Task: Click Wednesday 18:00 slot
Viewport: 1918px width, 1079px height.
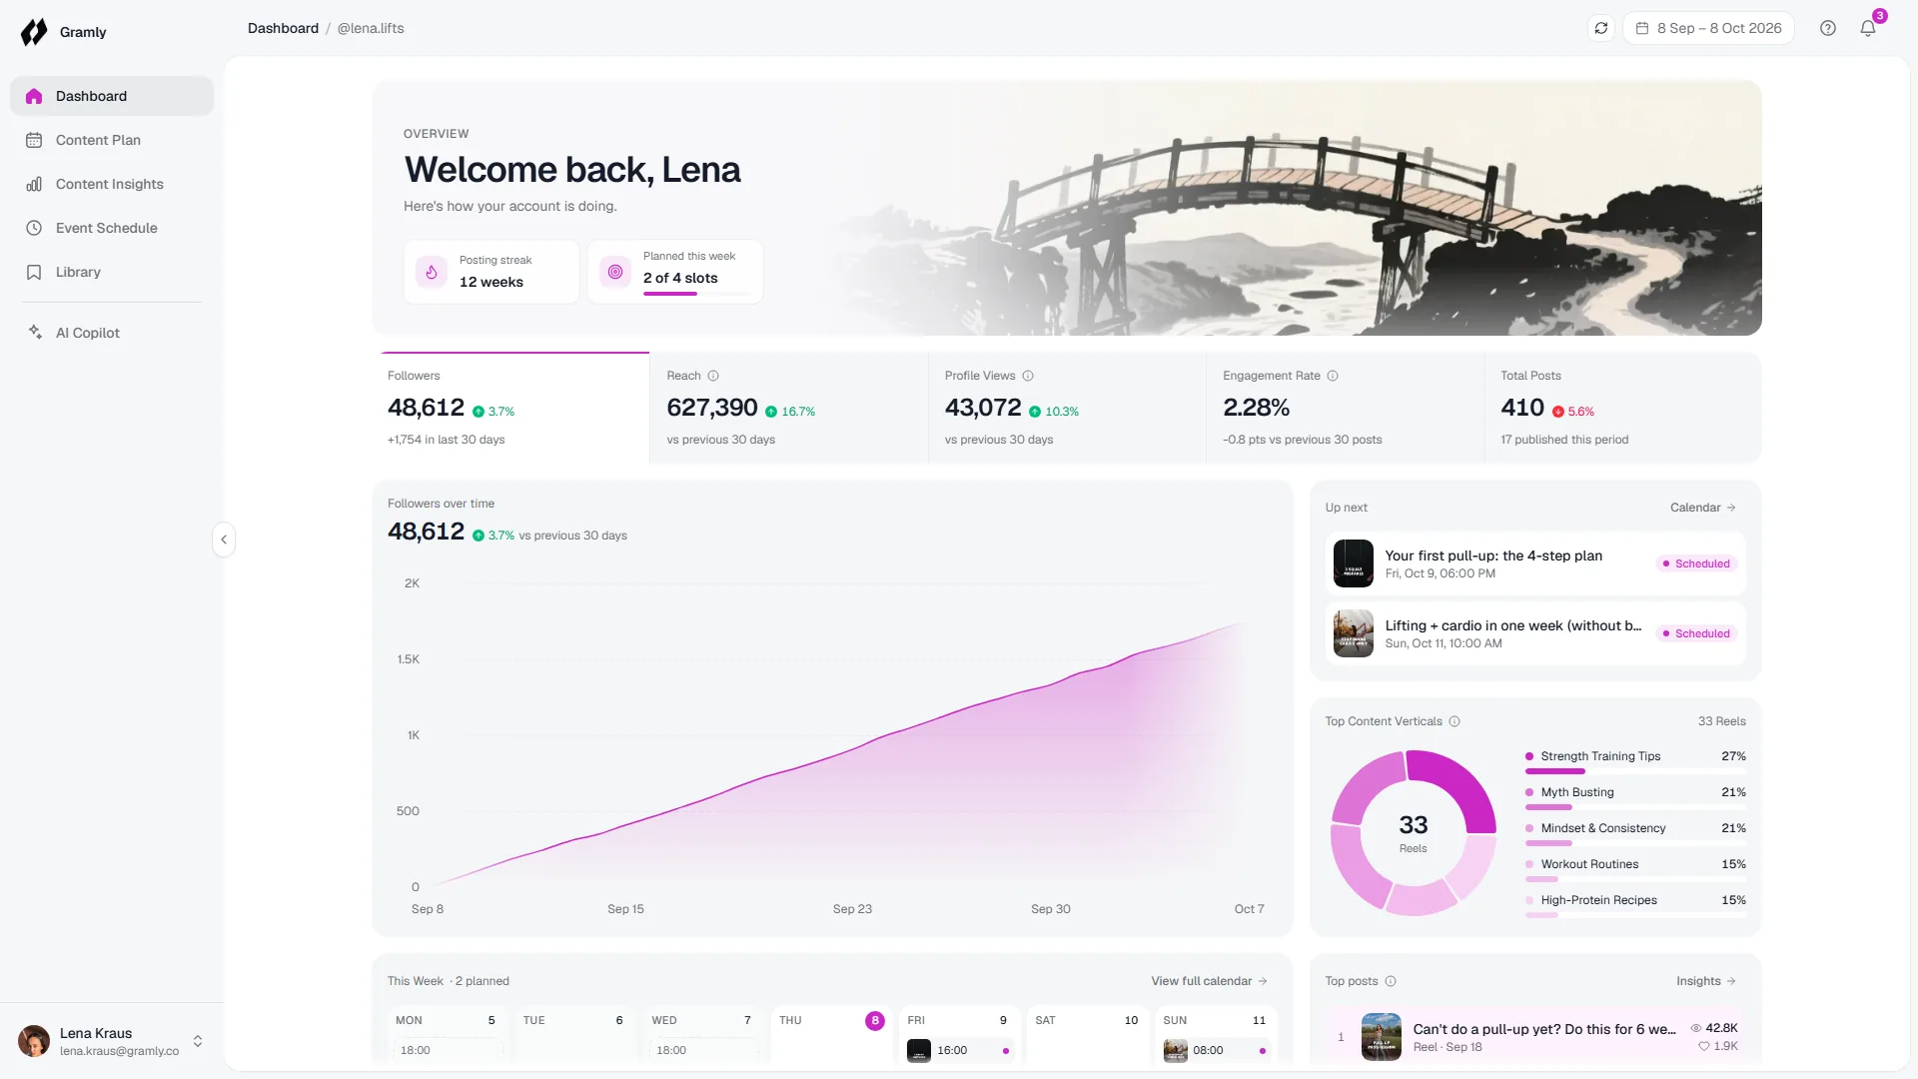Action: (703, 1050)
